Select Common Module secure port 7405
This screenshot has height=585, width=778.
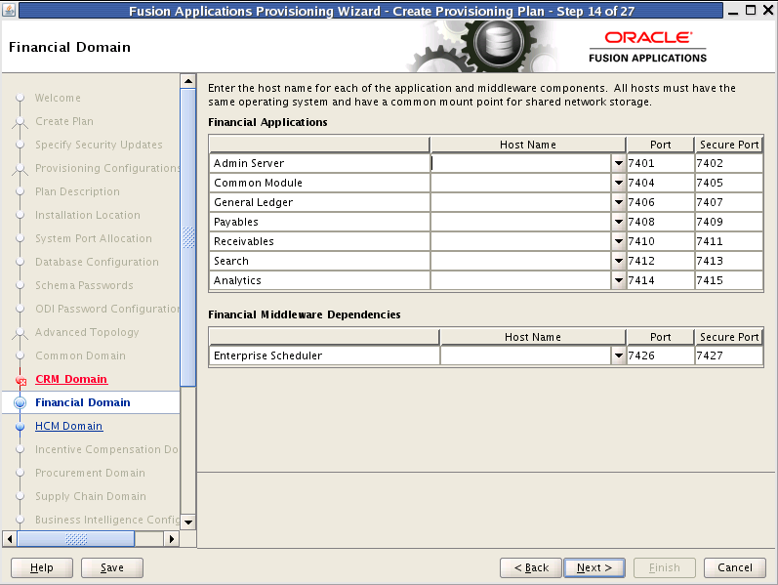pos(728,183)
